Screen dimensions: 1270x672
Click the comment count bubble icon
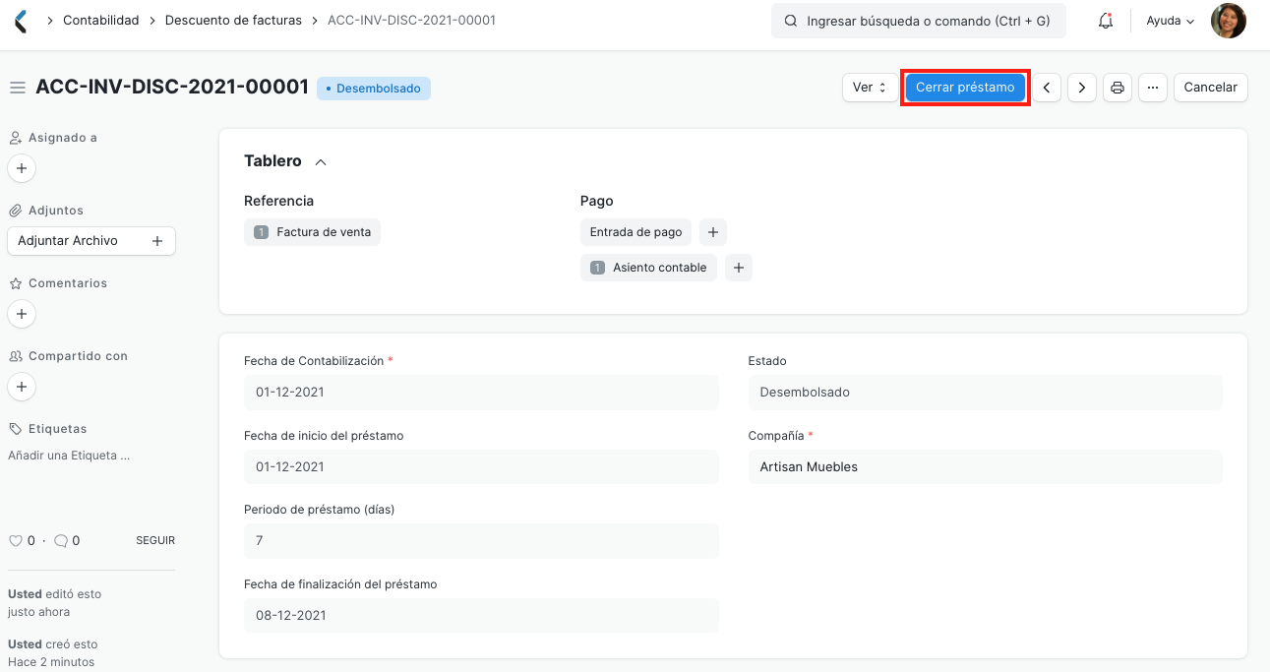pos(61,540)
